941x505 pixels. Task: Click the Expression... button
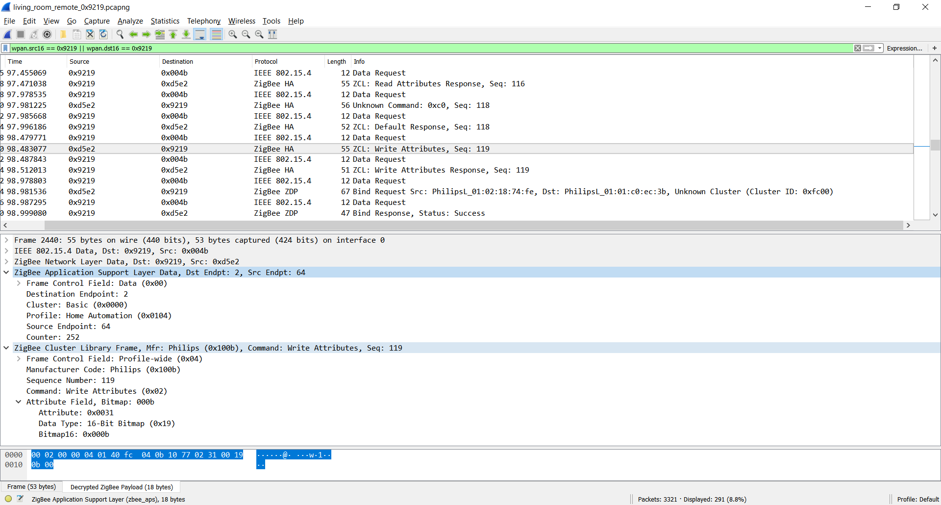[x=904, y=48]
